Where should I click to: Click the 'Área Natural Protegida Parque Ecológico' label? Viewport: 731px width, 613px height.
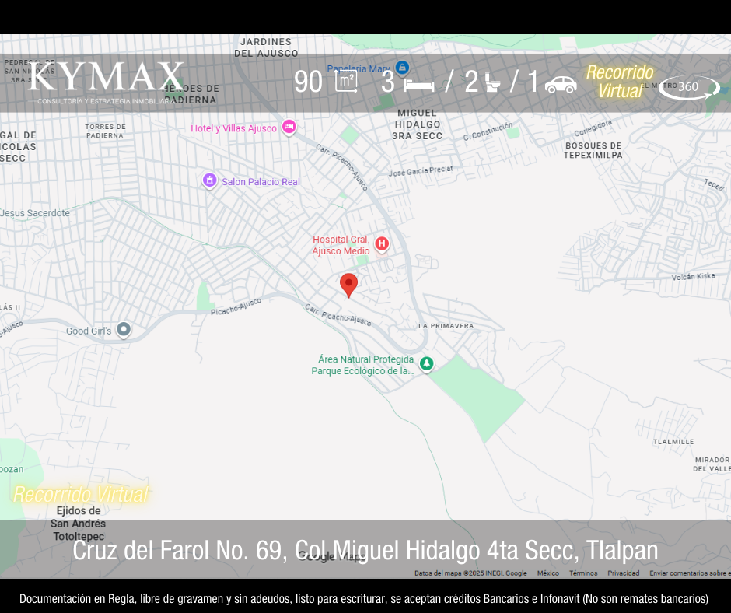click(x=362, y=365)
